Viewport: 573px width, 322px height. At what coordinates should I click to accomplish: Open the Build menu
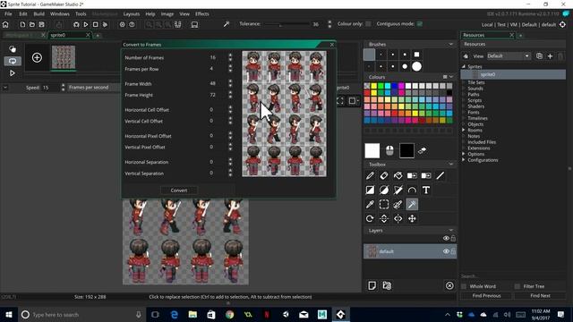pos(38,14)
